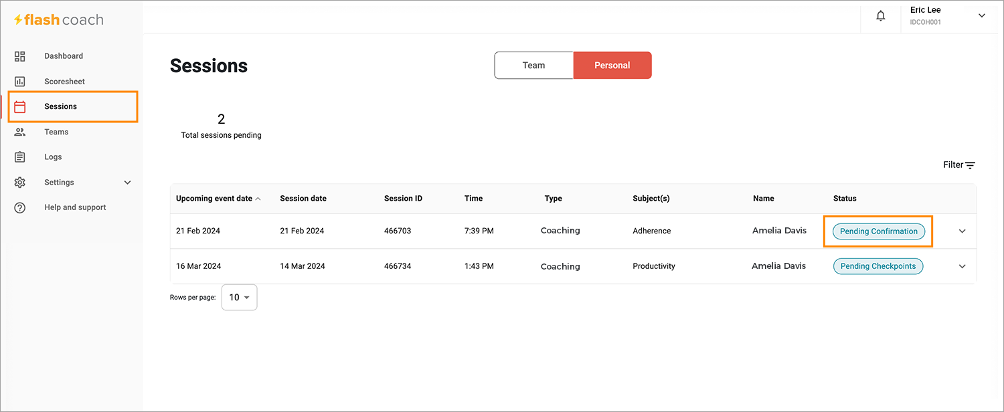Click 14 Mar 2024 session date cell
1004x412 pixels.
point(303,266)
